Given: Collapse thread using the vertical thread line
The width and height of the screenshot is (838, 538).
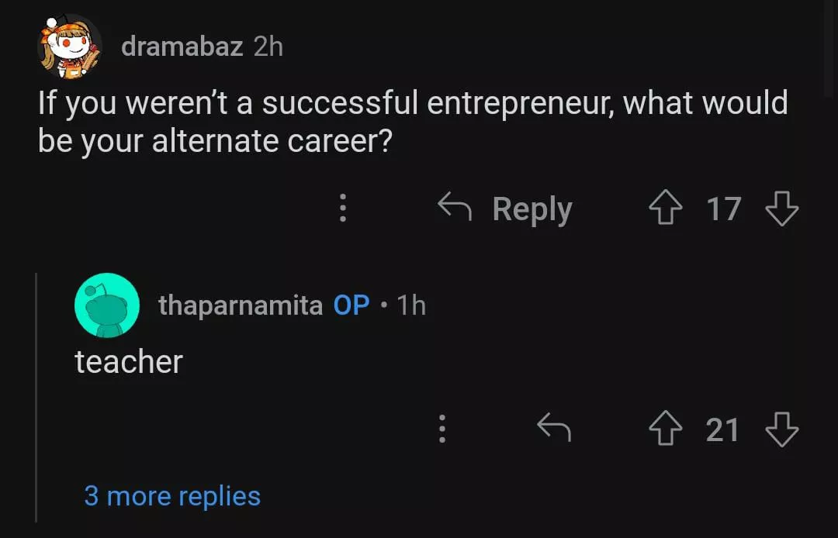Looking at the screenshot, I should pyautogui.click(x=36, y=395).
